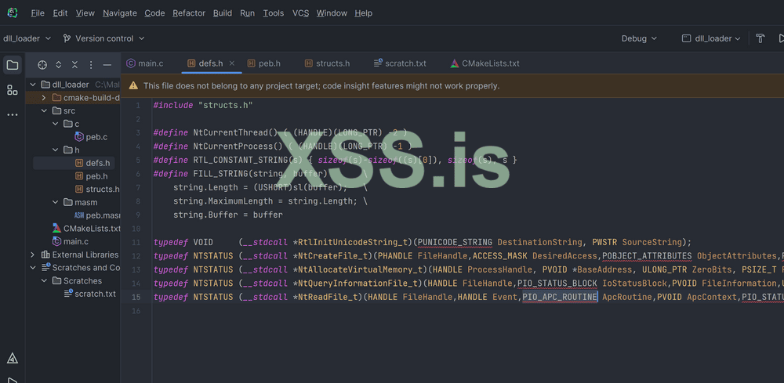Viewport: 784px width, 383px height.
Task: Select structs.h in project tree
Action: (97, 189)
